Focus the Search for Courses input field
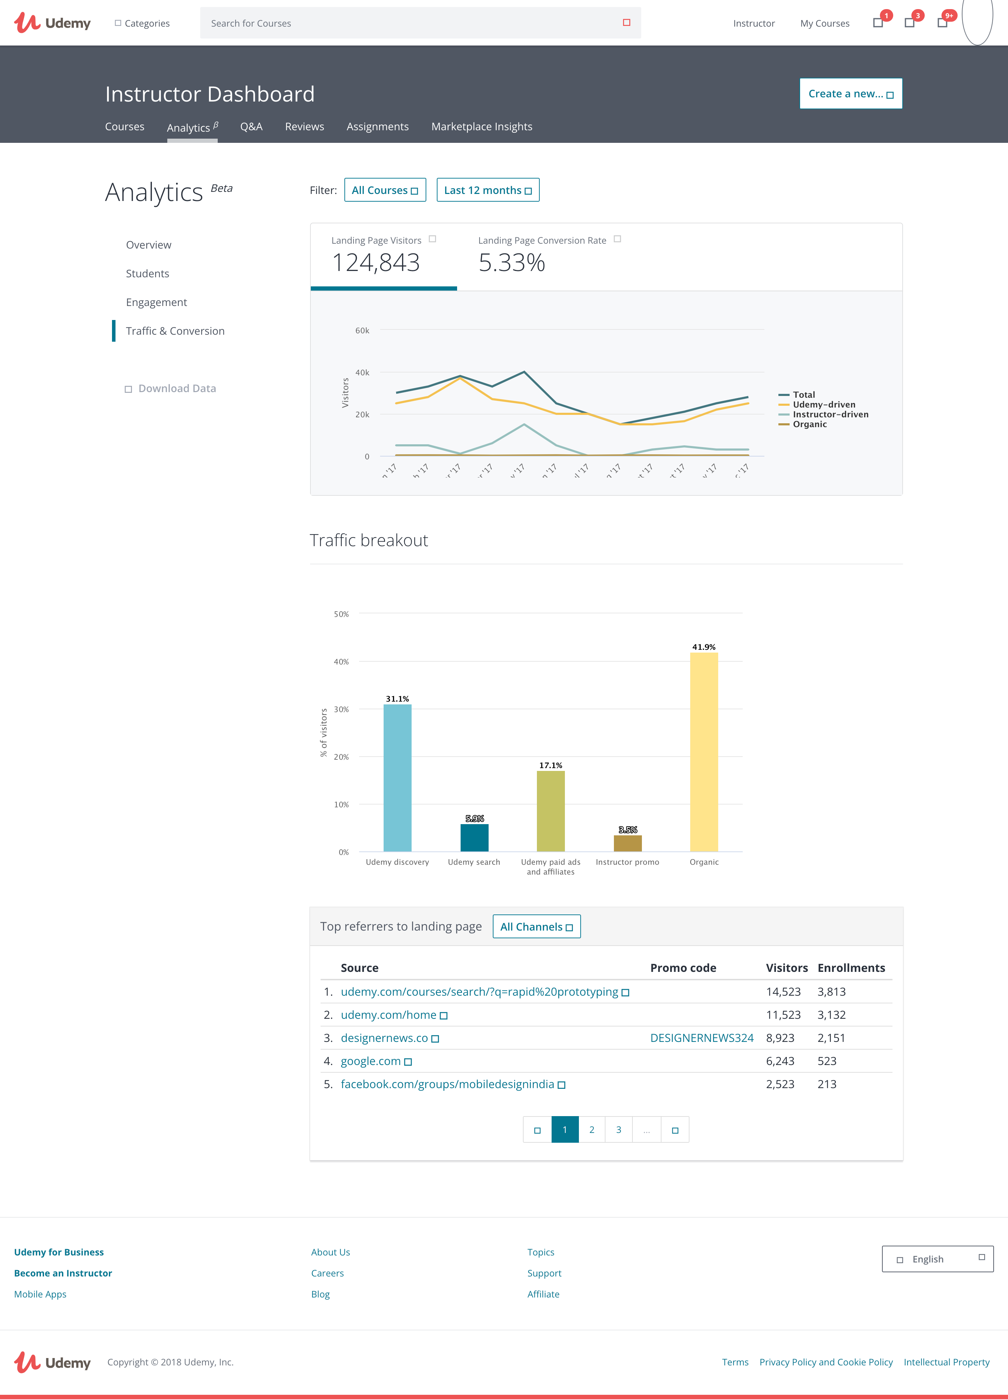1008x1399 pixels. pos(420,23)
